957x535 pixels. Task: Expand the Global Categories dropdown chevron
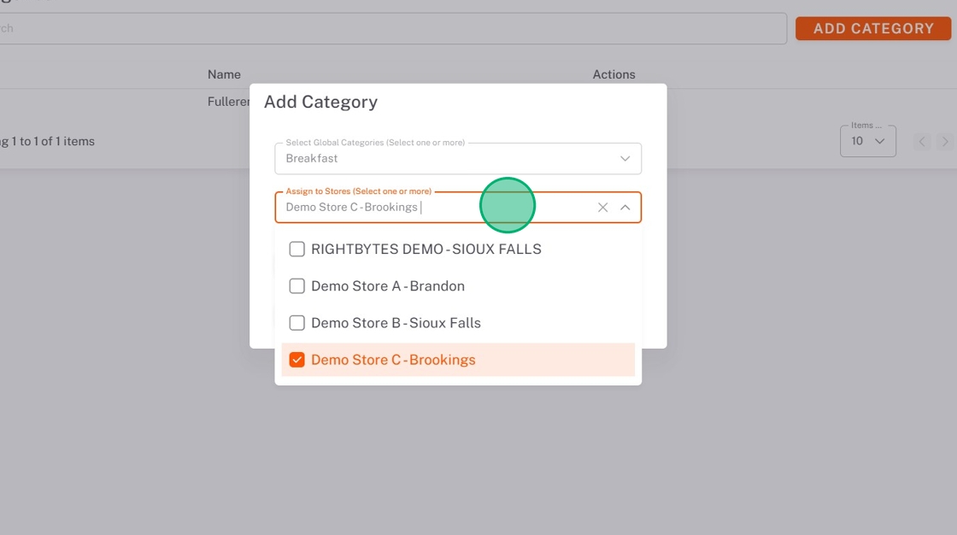tap(625, 159)
